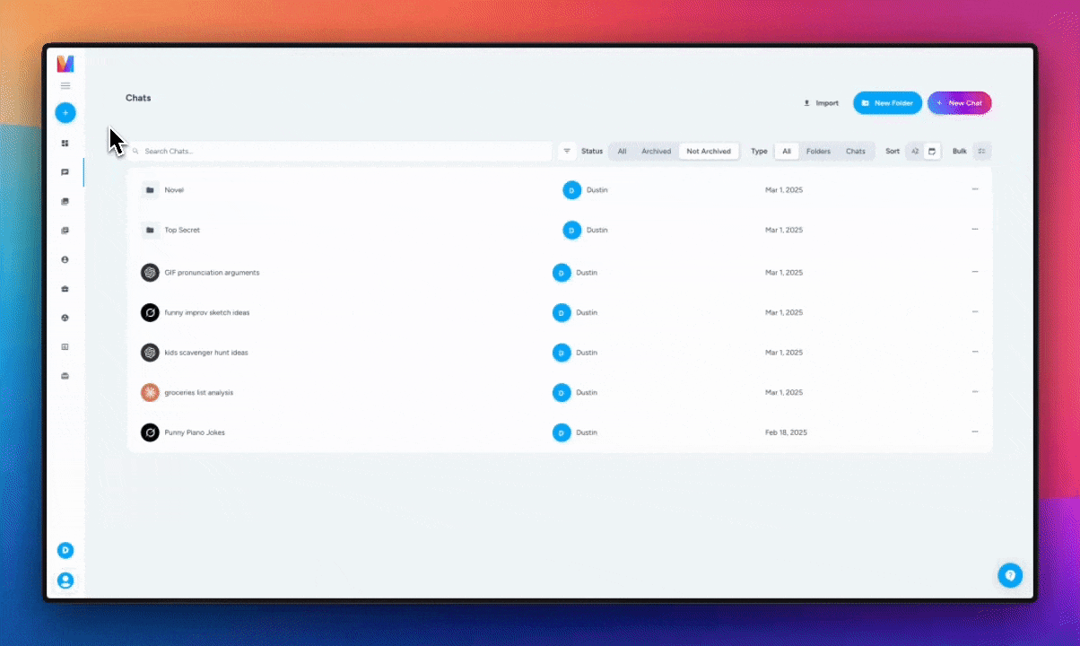1080x646 pixels.
Task: Open the panel layout icon in sidebar
Action: coord(65,346)
